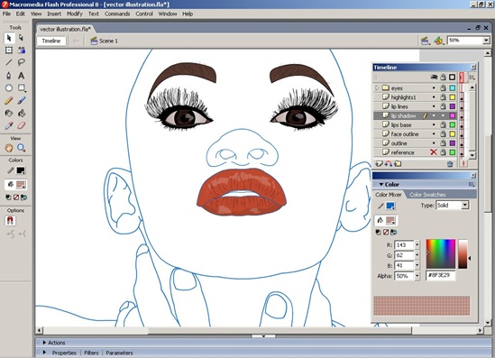Screen dimensions: 495x358
Task: Select the Zoom magnifier tool
Action: click(21, 148)
